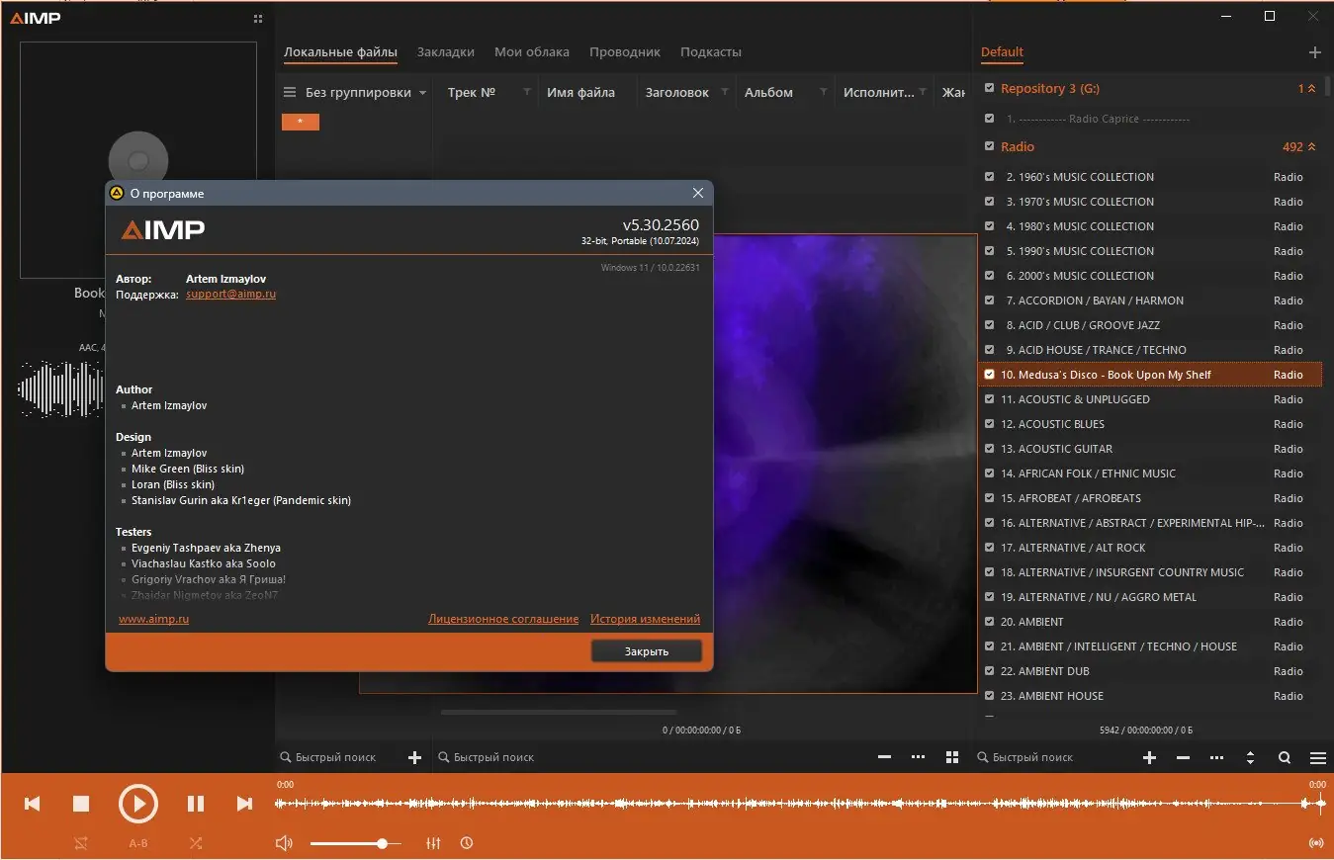The height and width of the screenshot is (860, 1334).
Task: Open the playlist misc options dots
Action: [x=1216, y=757]
